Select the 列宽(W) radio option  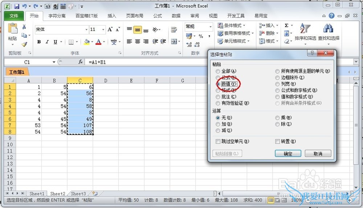(x=277, y=84)
